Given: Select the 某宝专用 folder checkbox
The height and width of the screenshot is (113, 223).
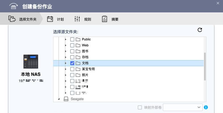Looking at the screenshot, I should (72, 69).
